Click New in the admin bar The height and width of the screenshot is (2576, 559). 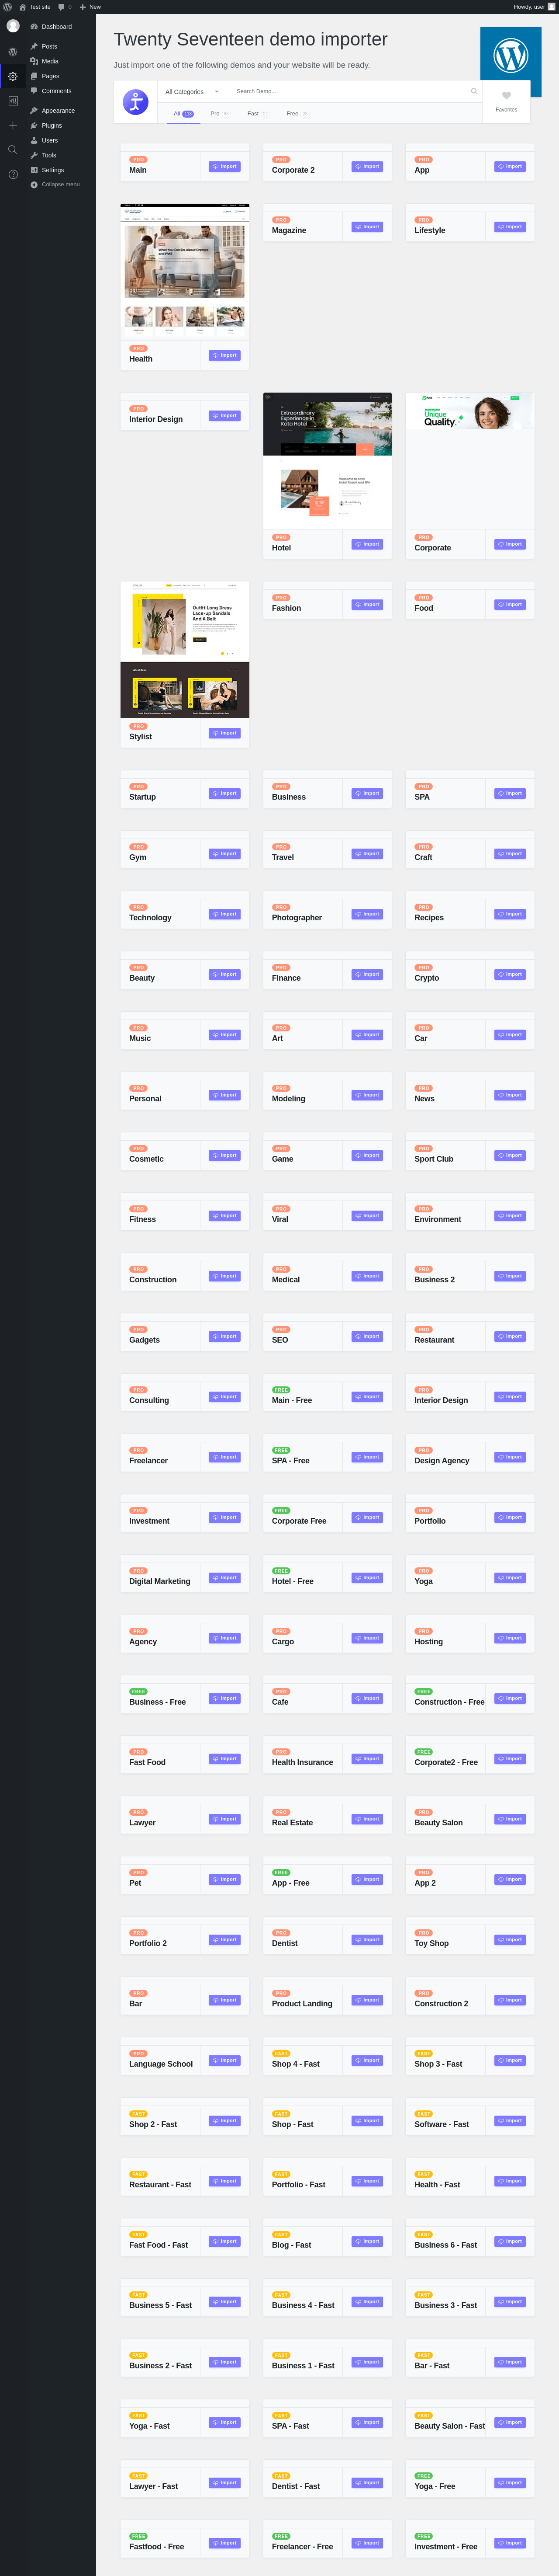[x=90, y=6]
